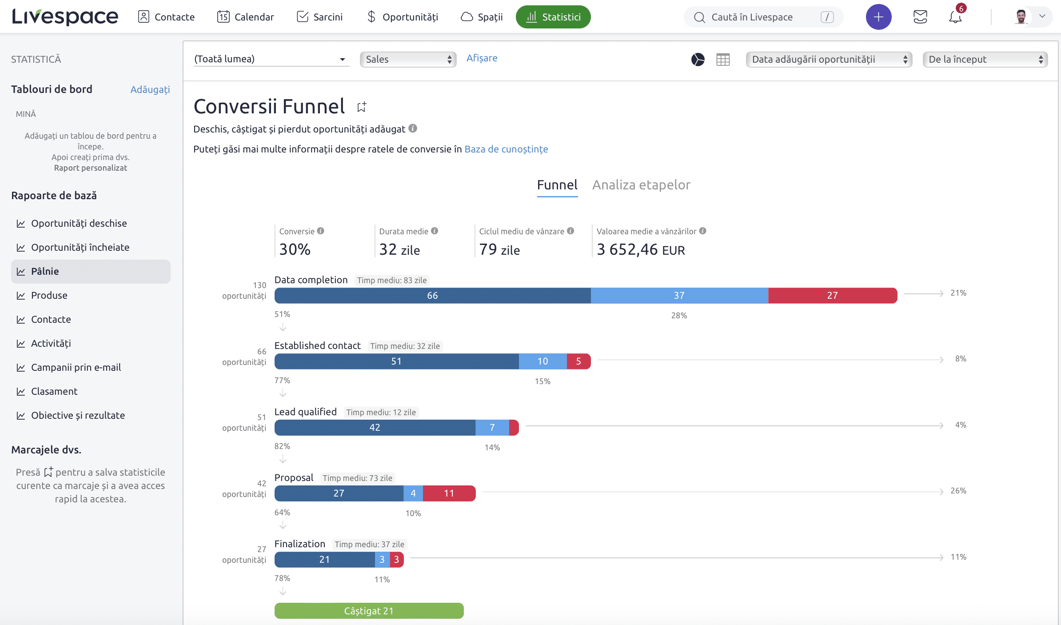The width and height of the screenshot is (1061, 625).
Task: Click the info icon next to Durata medie
Action: (435, 231)
